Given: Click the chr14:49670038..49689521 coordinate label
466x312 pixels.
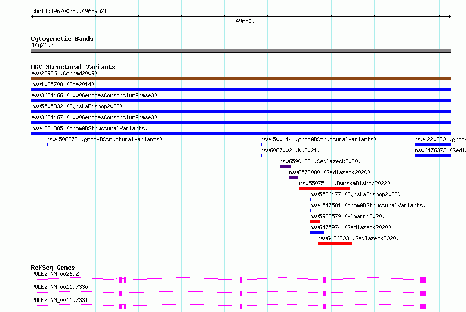Looking at the screenshot, I should click(x=69, y=11).
